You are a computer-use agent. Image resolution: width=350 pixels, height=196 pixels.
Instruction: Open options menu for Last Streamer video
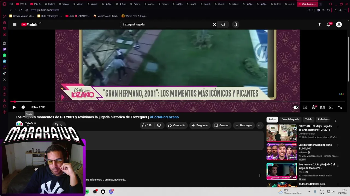click(338, 146)
